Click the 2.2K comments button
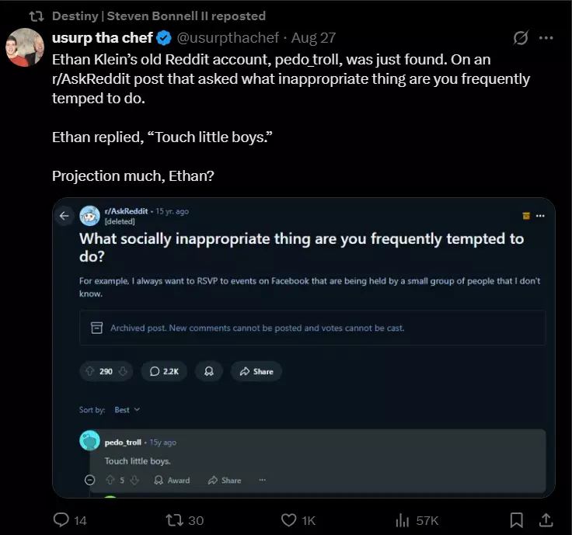The width and height of the screenshot is (572, 535). click(x=164, y=371)
